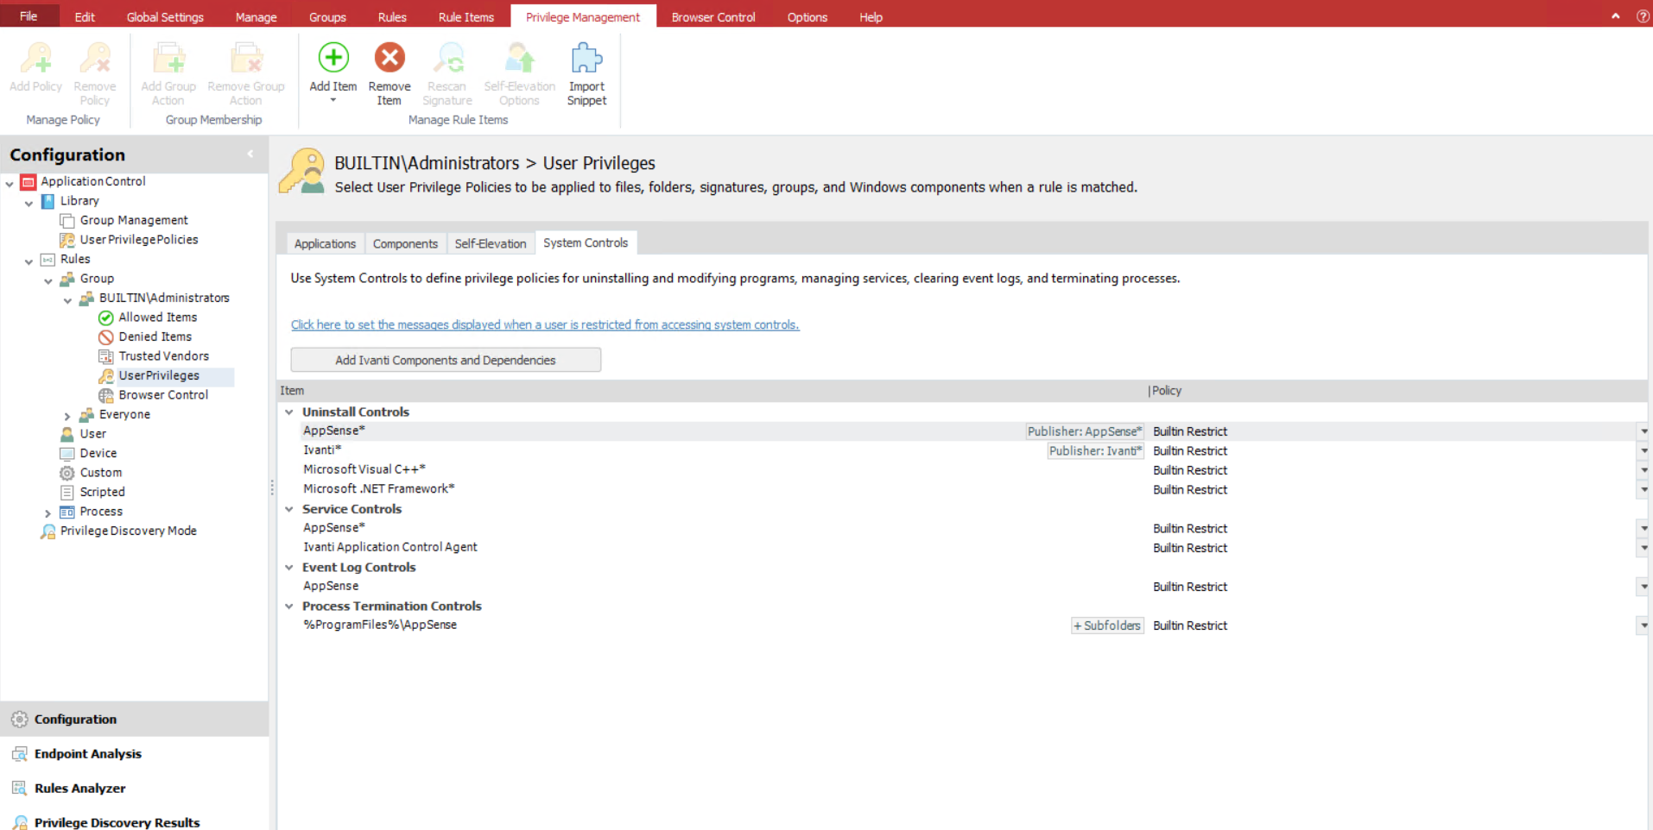
Task: Collapse the Uninstall Controls group
Action: (x=289, y=412)
